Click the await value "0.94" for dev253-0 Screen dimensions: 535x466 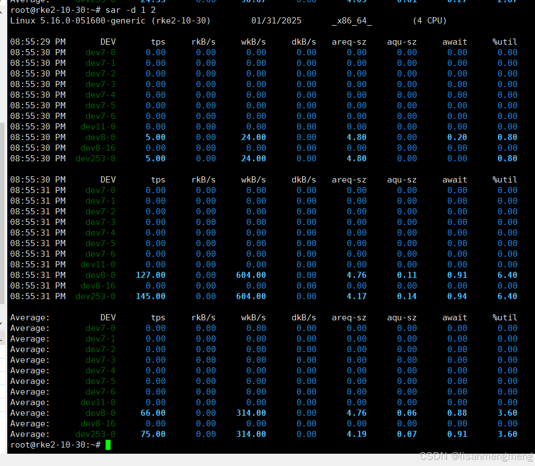tap(457, 296)
